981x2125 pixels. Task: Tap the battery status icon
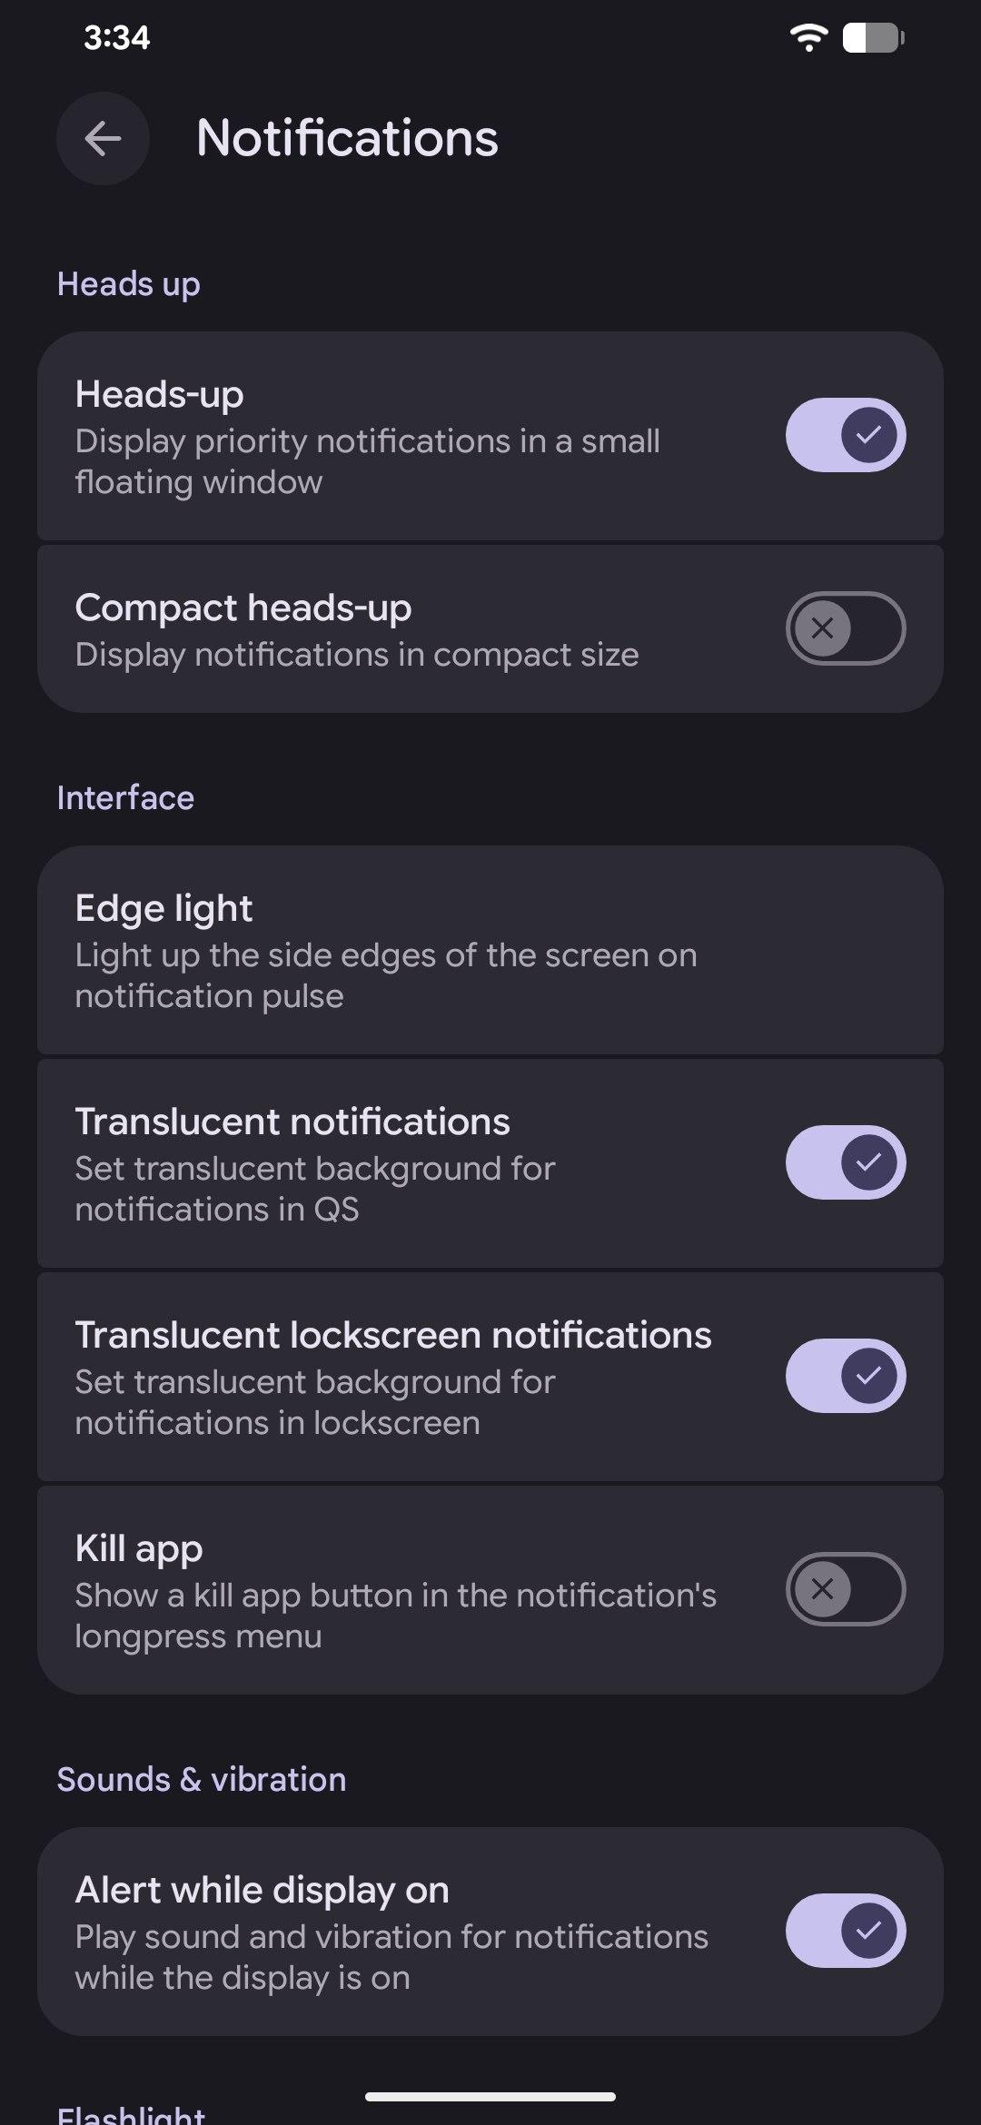pos(872,38)
